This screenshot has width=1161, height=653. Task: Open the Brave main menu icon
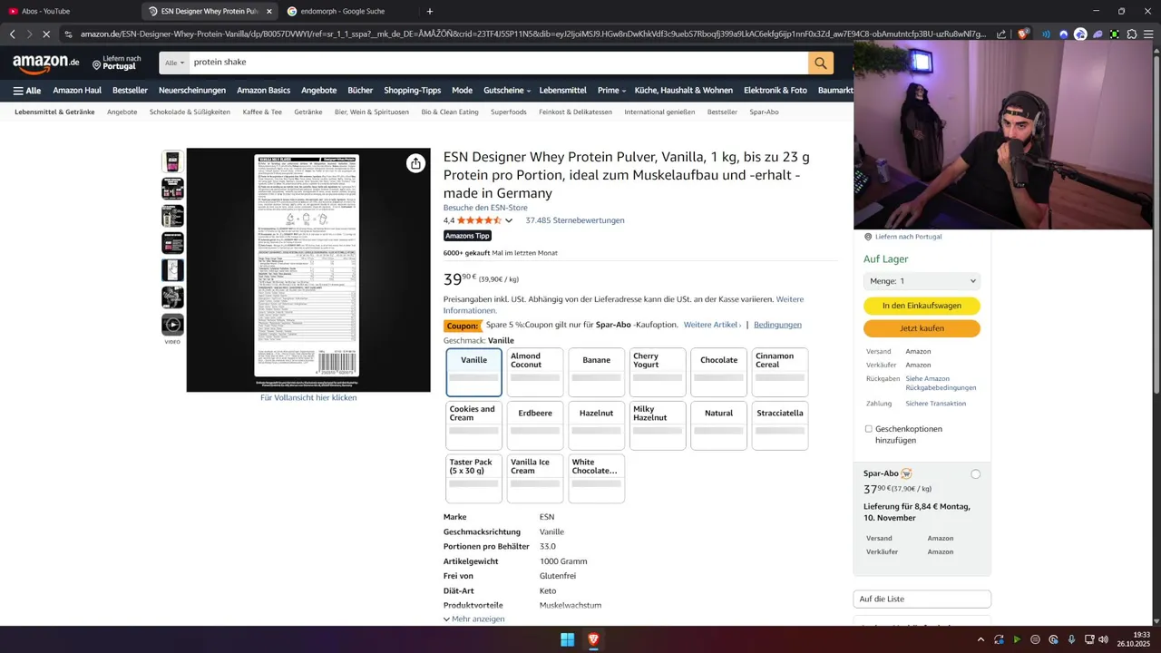tap(1149, 34)
